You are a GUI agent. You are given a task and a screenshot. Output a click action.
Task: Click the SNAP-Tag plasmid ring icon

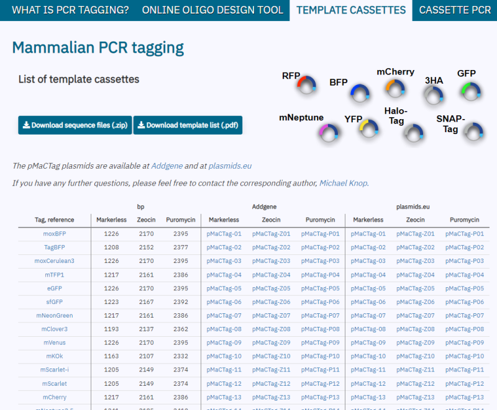tap(473, 131)
